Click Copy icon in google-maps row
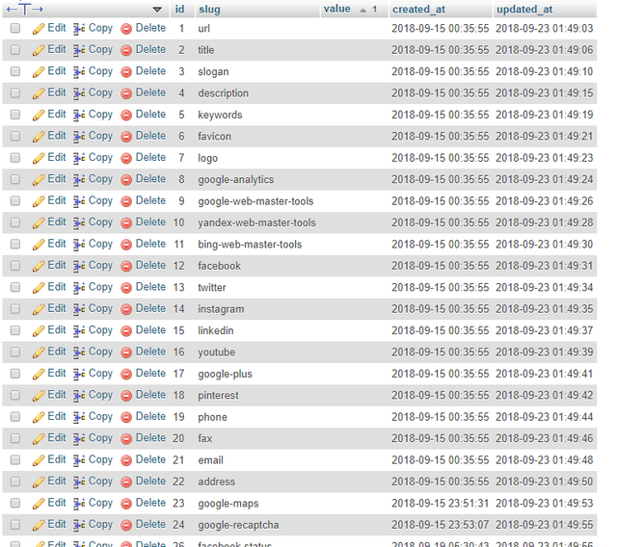This screenshot has height=547, width=617. tap(79, 504)
